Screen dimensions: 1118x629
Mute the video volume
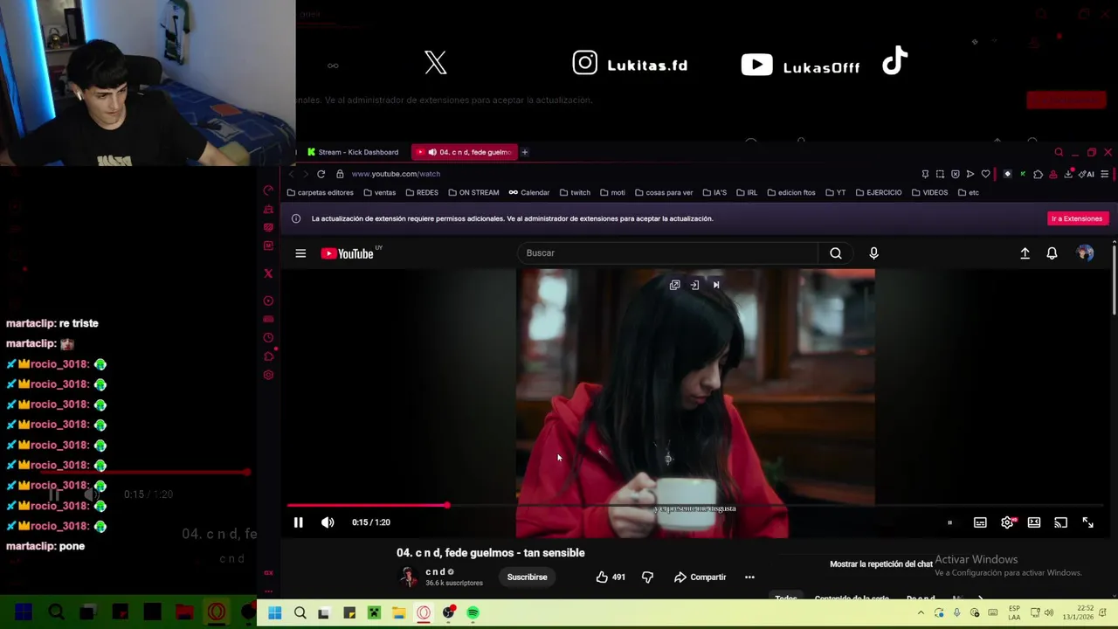point(328,522)
